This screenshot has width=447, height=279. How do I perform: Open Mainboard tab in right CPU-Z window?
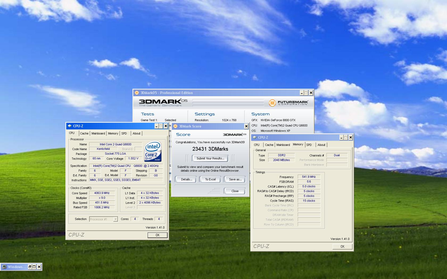coord(283,145)
